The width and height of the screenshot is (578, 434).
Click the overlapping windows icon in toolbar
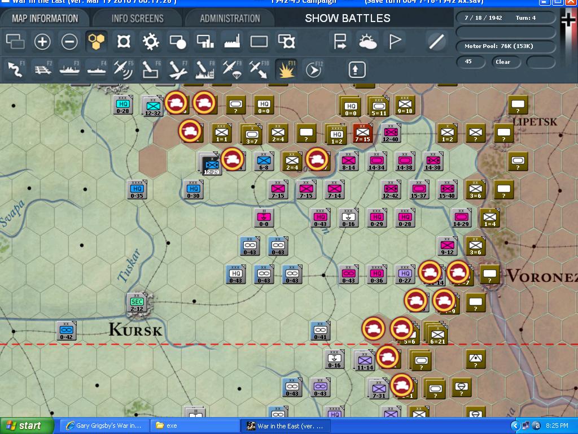[15, 41]
